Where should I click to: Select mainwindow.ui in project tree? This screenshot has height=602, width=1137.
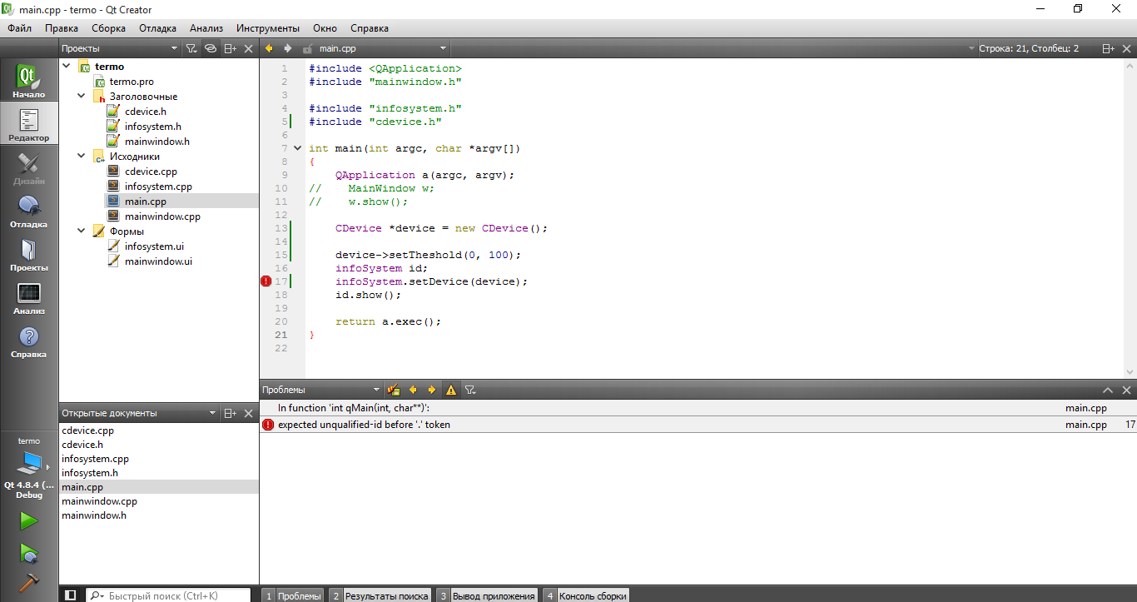[x=158, y=261]
